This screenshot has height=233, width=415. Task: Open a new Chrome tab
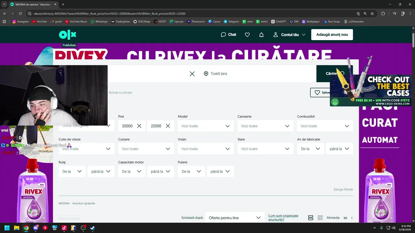(x=63, y=5)
